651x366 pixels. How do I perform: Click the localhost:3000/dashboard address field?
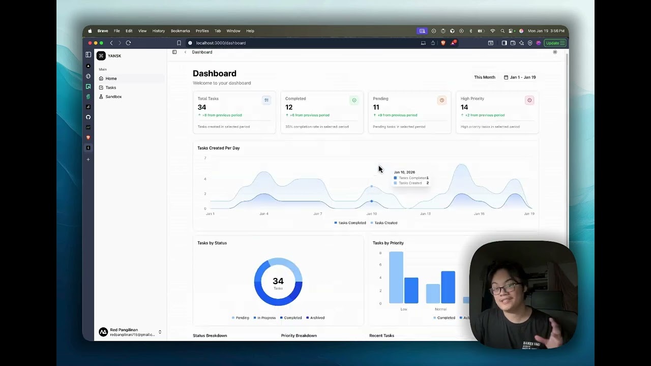[x=221, y=43]
